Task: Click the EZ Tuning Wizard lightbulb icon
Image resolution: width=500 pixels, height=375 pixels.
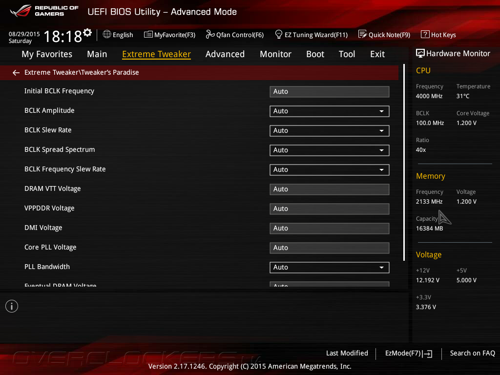Action: click(x=279, y=34)
